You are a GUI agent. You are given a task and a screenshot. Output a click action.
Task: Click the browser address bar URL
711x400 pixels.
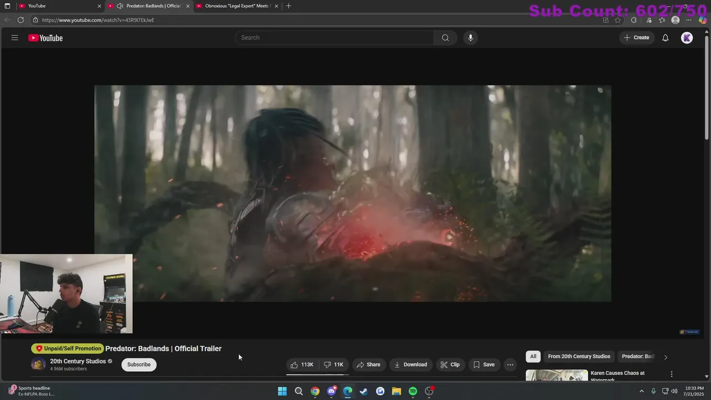[98, 20]
